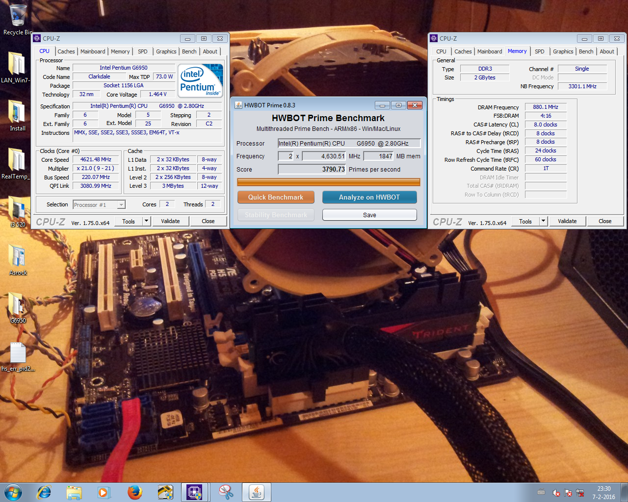Click Tools button in left CPU-Z window

(129, 221)
